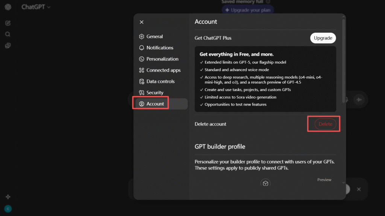Click 'Create and use tasks, projects' line
The height and width of the screenshot is (216, 385).
(x=247, y=90)
